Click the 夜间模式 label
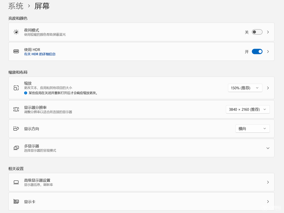 32,30
